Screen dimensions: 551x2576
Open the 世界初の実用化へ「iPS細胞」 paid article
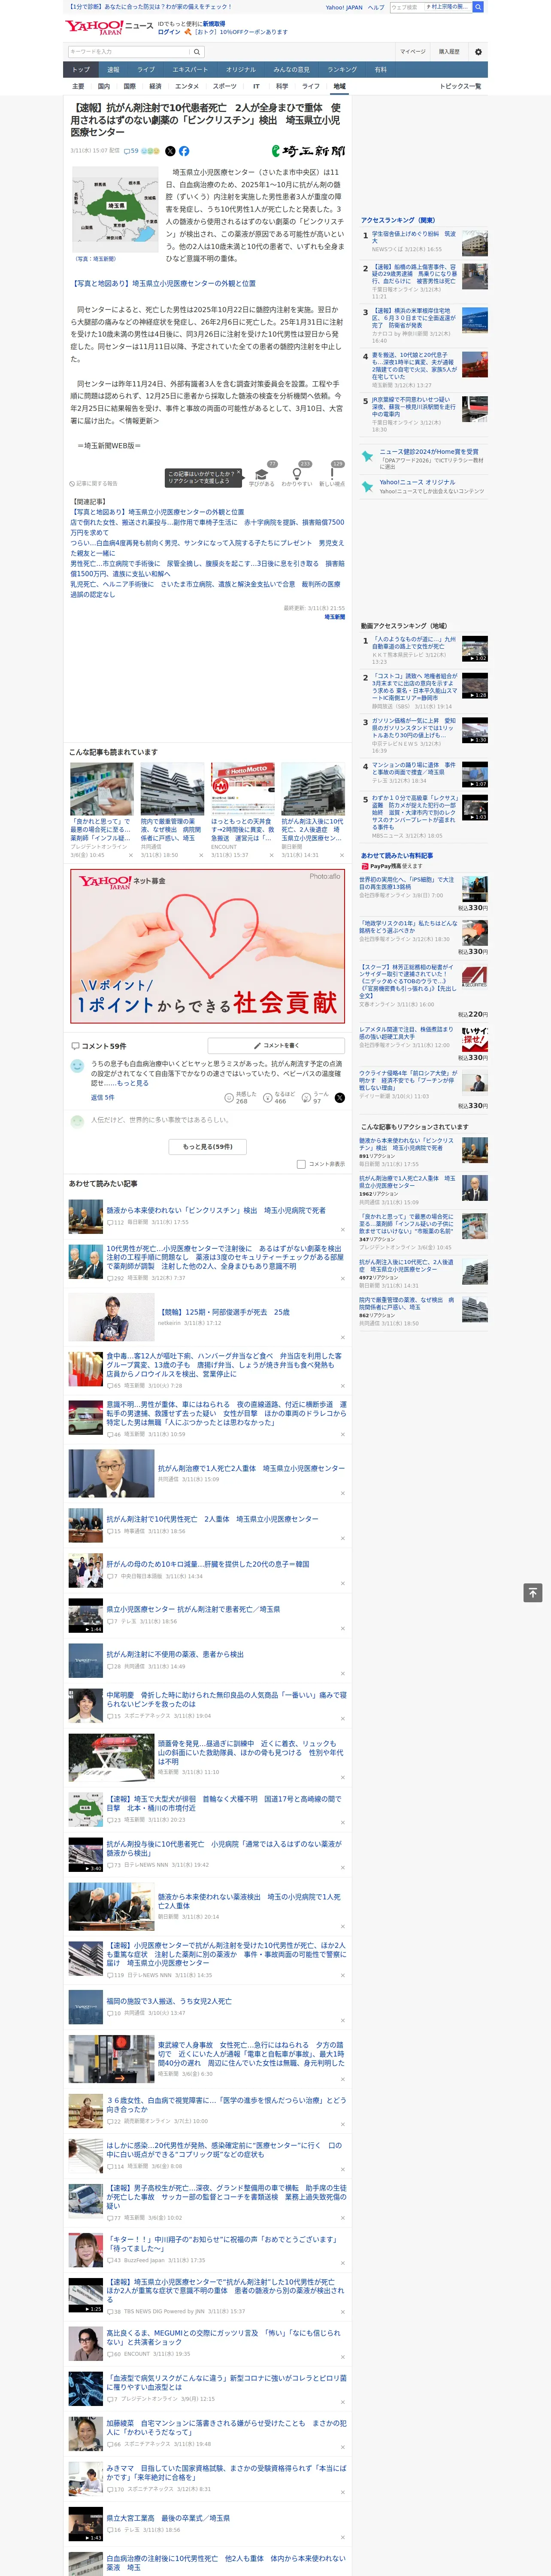click(x=407, y=884)
